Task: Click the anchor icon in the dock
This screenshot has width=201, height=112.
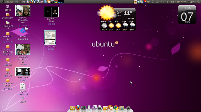Action: [72, 108]
